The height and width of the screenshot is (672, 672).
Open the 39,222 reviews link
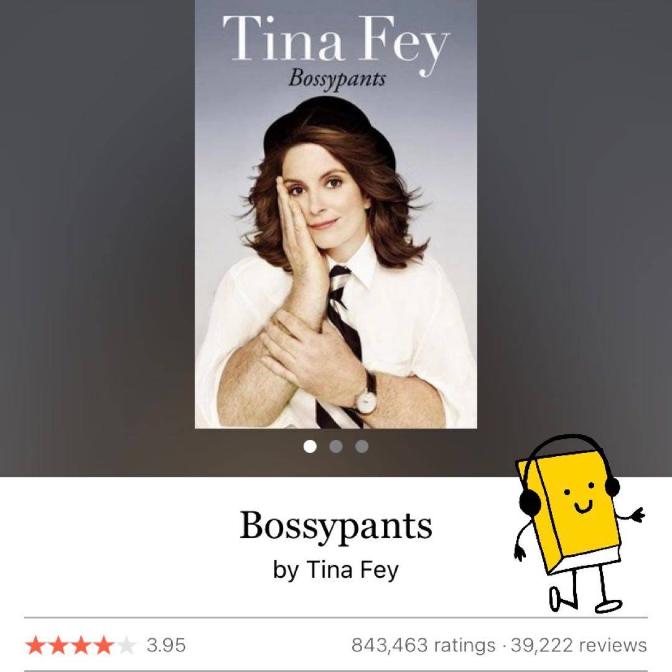(x=579, y=645)
